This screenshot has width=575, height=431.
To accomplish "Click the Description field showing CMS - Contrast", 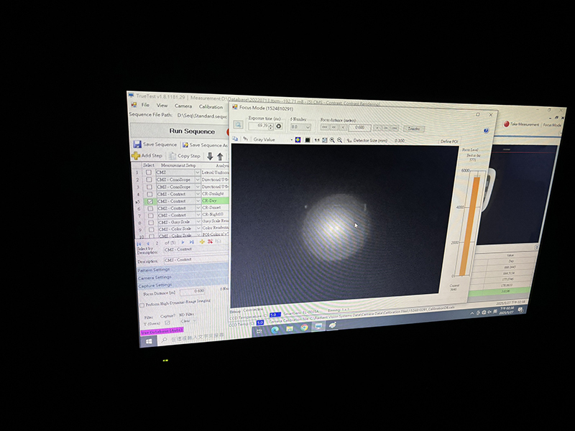I will pos(195,260).
